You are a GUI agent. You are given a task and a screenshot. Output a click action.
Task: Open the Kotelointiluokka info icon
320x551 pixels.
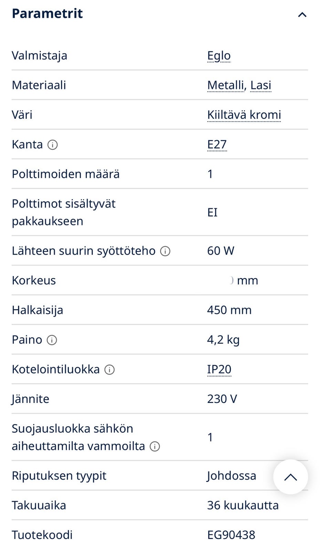[x=109, y=370]
